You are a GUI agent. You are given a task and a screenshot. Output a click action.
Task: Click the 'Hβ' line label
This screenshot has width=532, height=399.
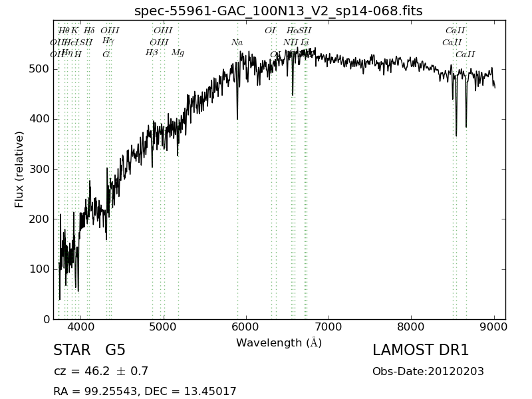[x=152, y=53]
